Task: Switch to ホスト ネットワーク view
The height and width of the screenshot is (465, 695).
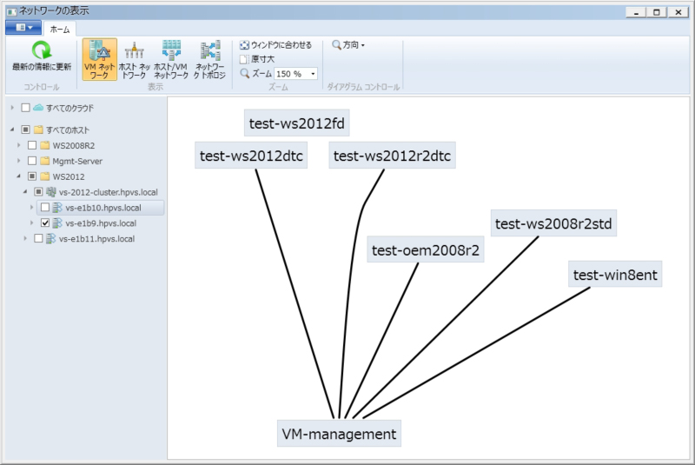Action: point(134,59)
